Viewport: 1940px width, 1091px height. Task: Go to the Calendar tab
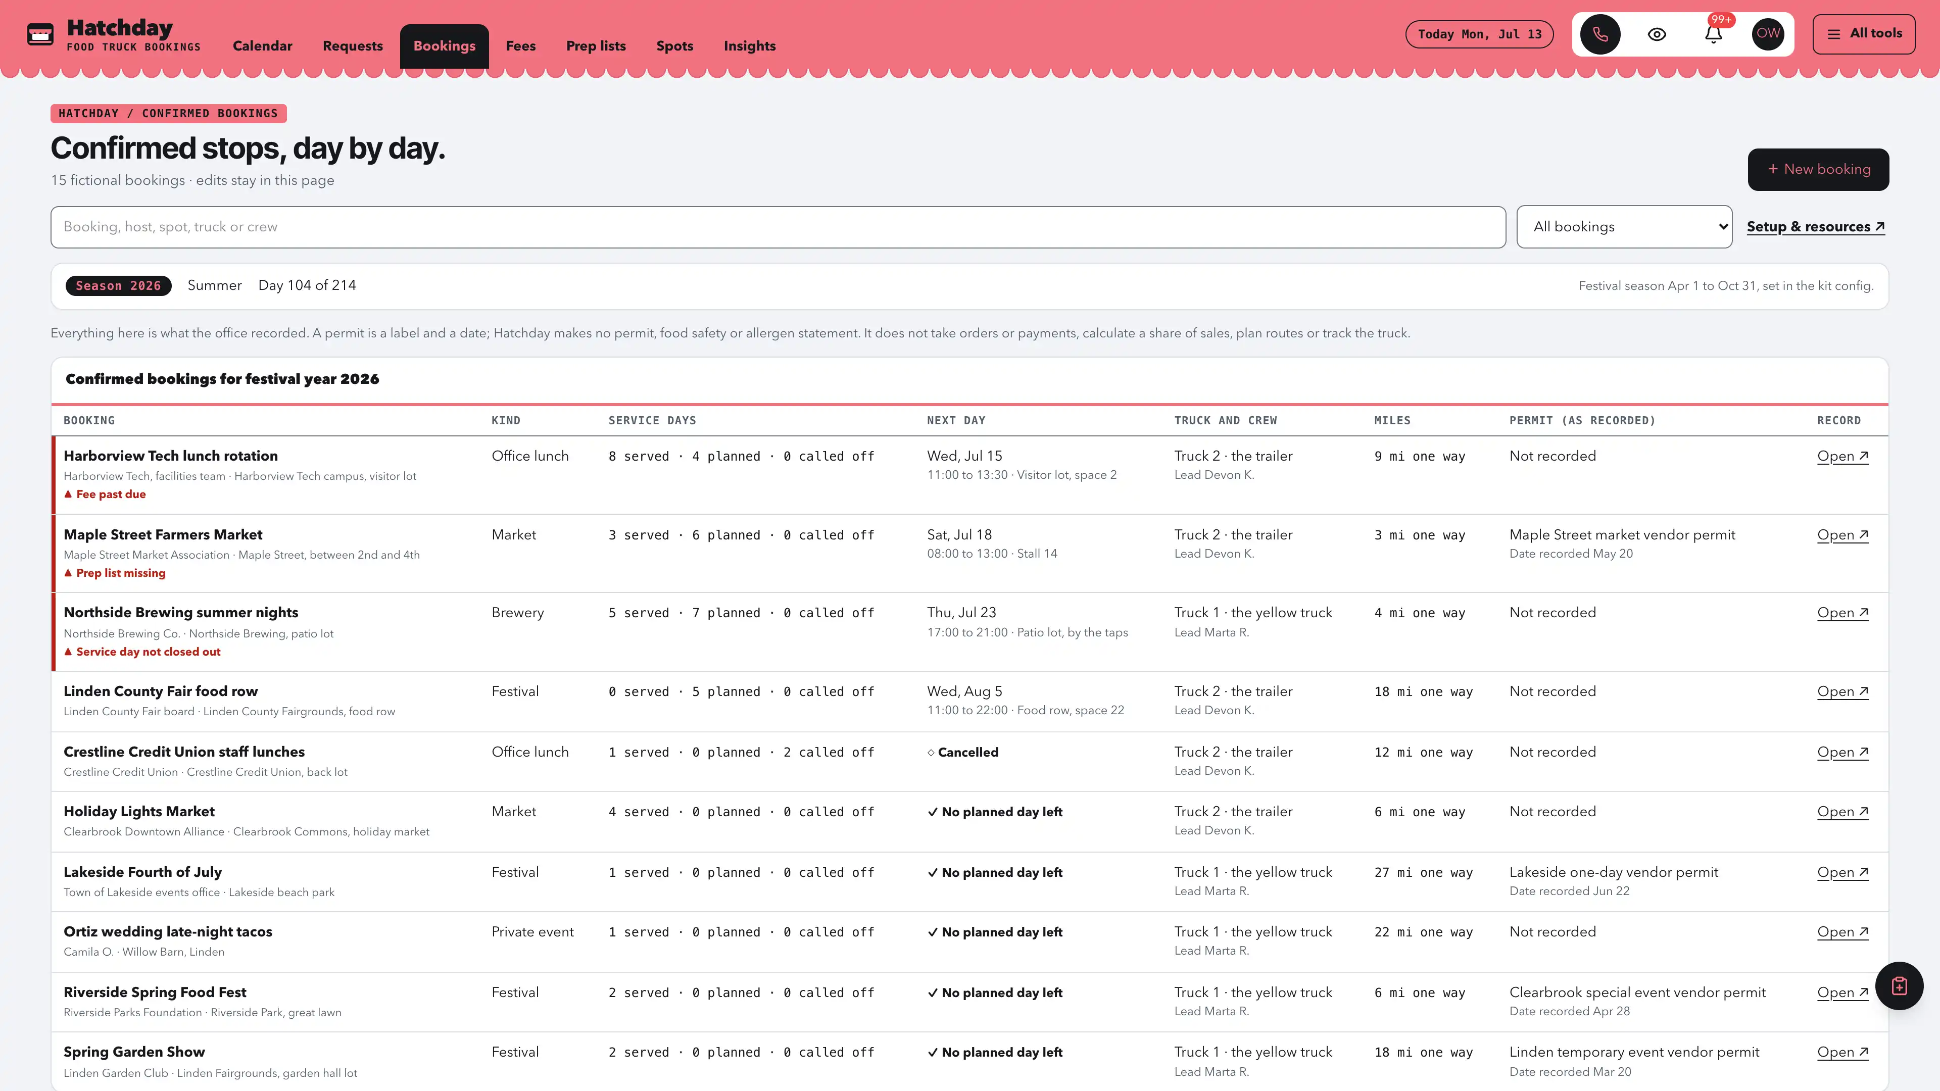262,46
